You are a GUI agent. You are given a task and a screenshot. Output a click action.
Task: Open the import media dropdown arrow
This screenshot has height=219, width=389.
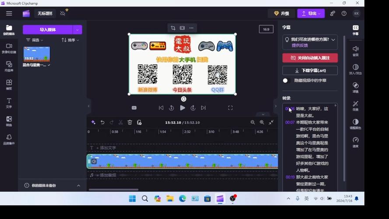point(77,30)
